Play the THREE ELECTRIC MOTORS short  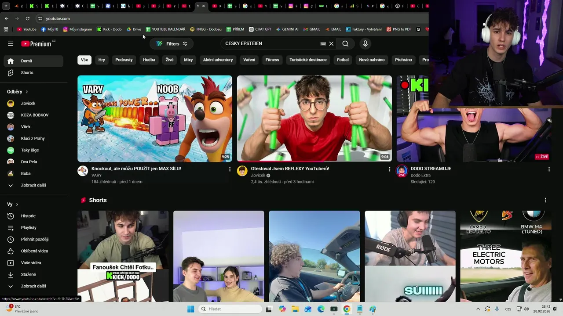[506, 256]
